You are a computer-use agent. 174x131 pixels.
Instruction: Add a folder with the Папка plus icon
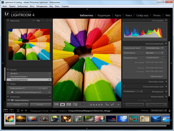coord(50,84)
